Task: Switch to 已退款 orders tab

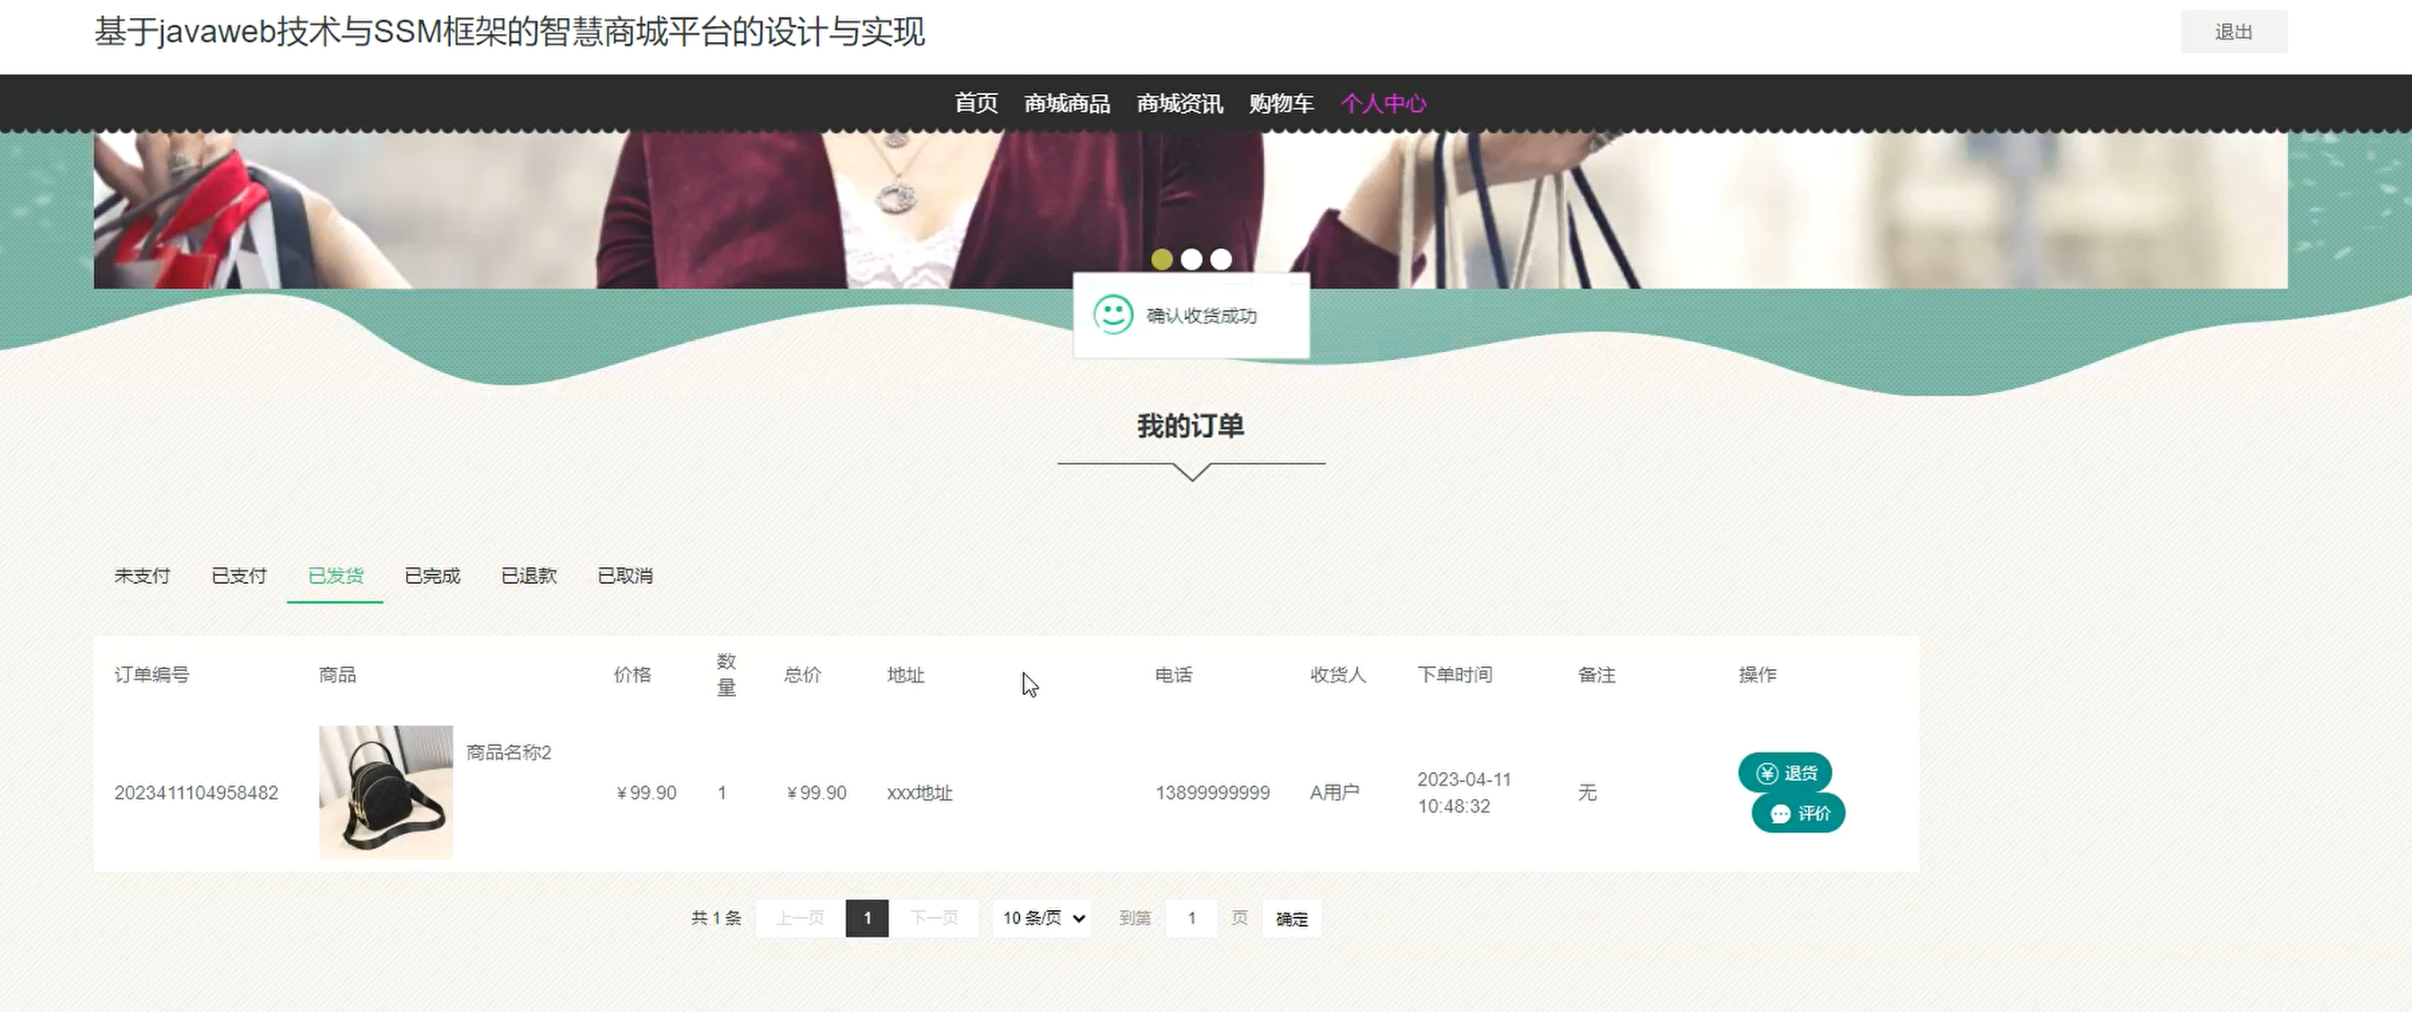Action: (528, 575)
